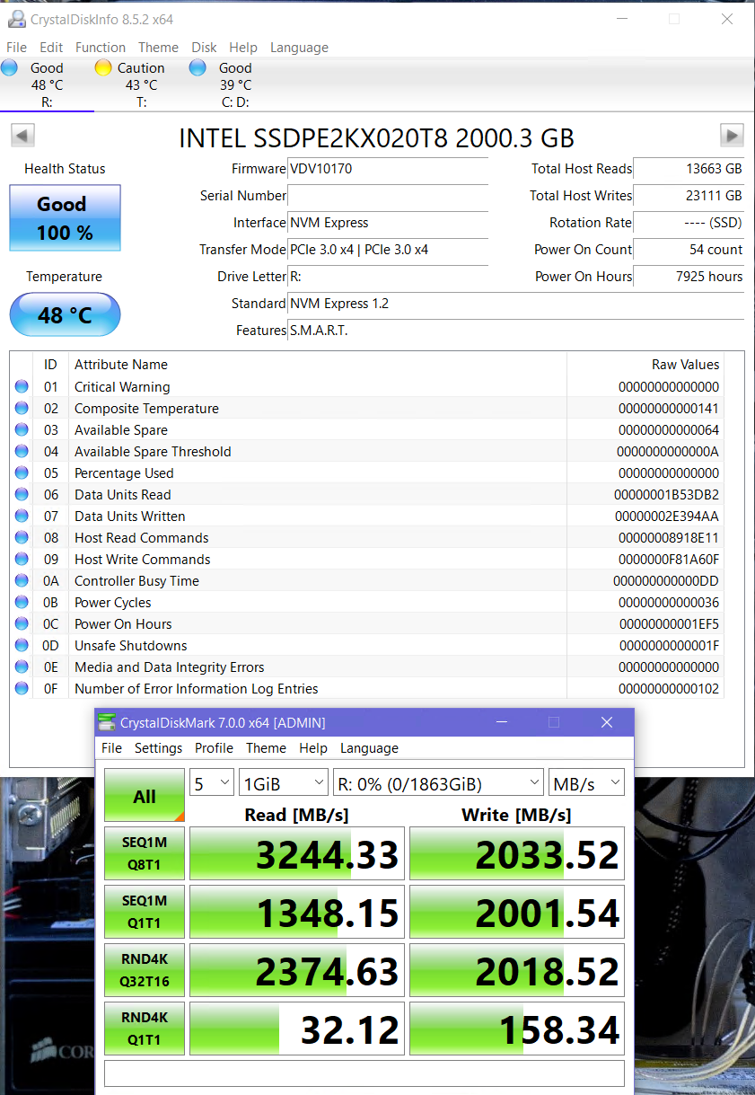Click the Power On Hours value 7925 hours

coord(689,277)
